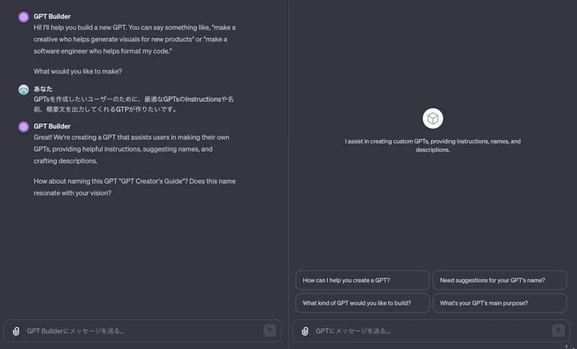Click the "GPT Creator's Guide" naming suggestion message
This screenshot has height=349, width=577.
click(x=134, y=187)
